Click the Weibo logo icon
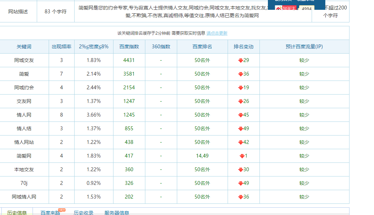Image resolution: width=374 pixels, height=215 pixels. coord(278,8)
